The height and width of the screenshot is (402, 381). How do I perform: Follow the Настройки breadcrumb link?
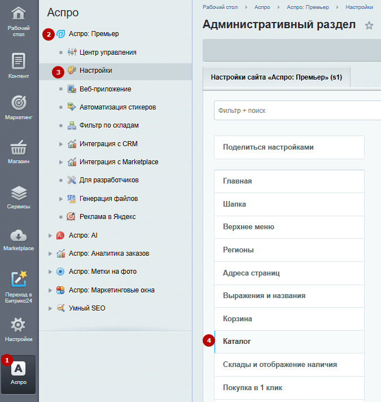(x=359, y=7)
